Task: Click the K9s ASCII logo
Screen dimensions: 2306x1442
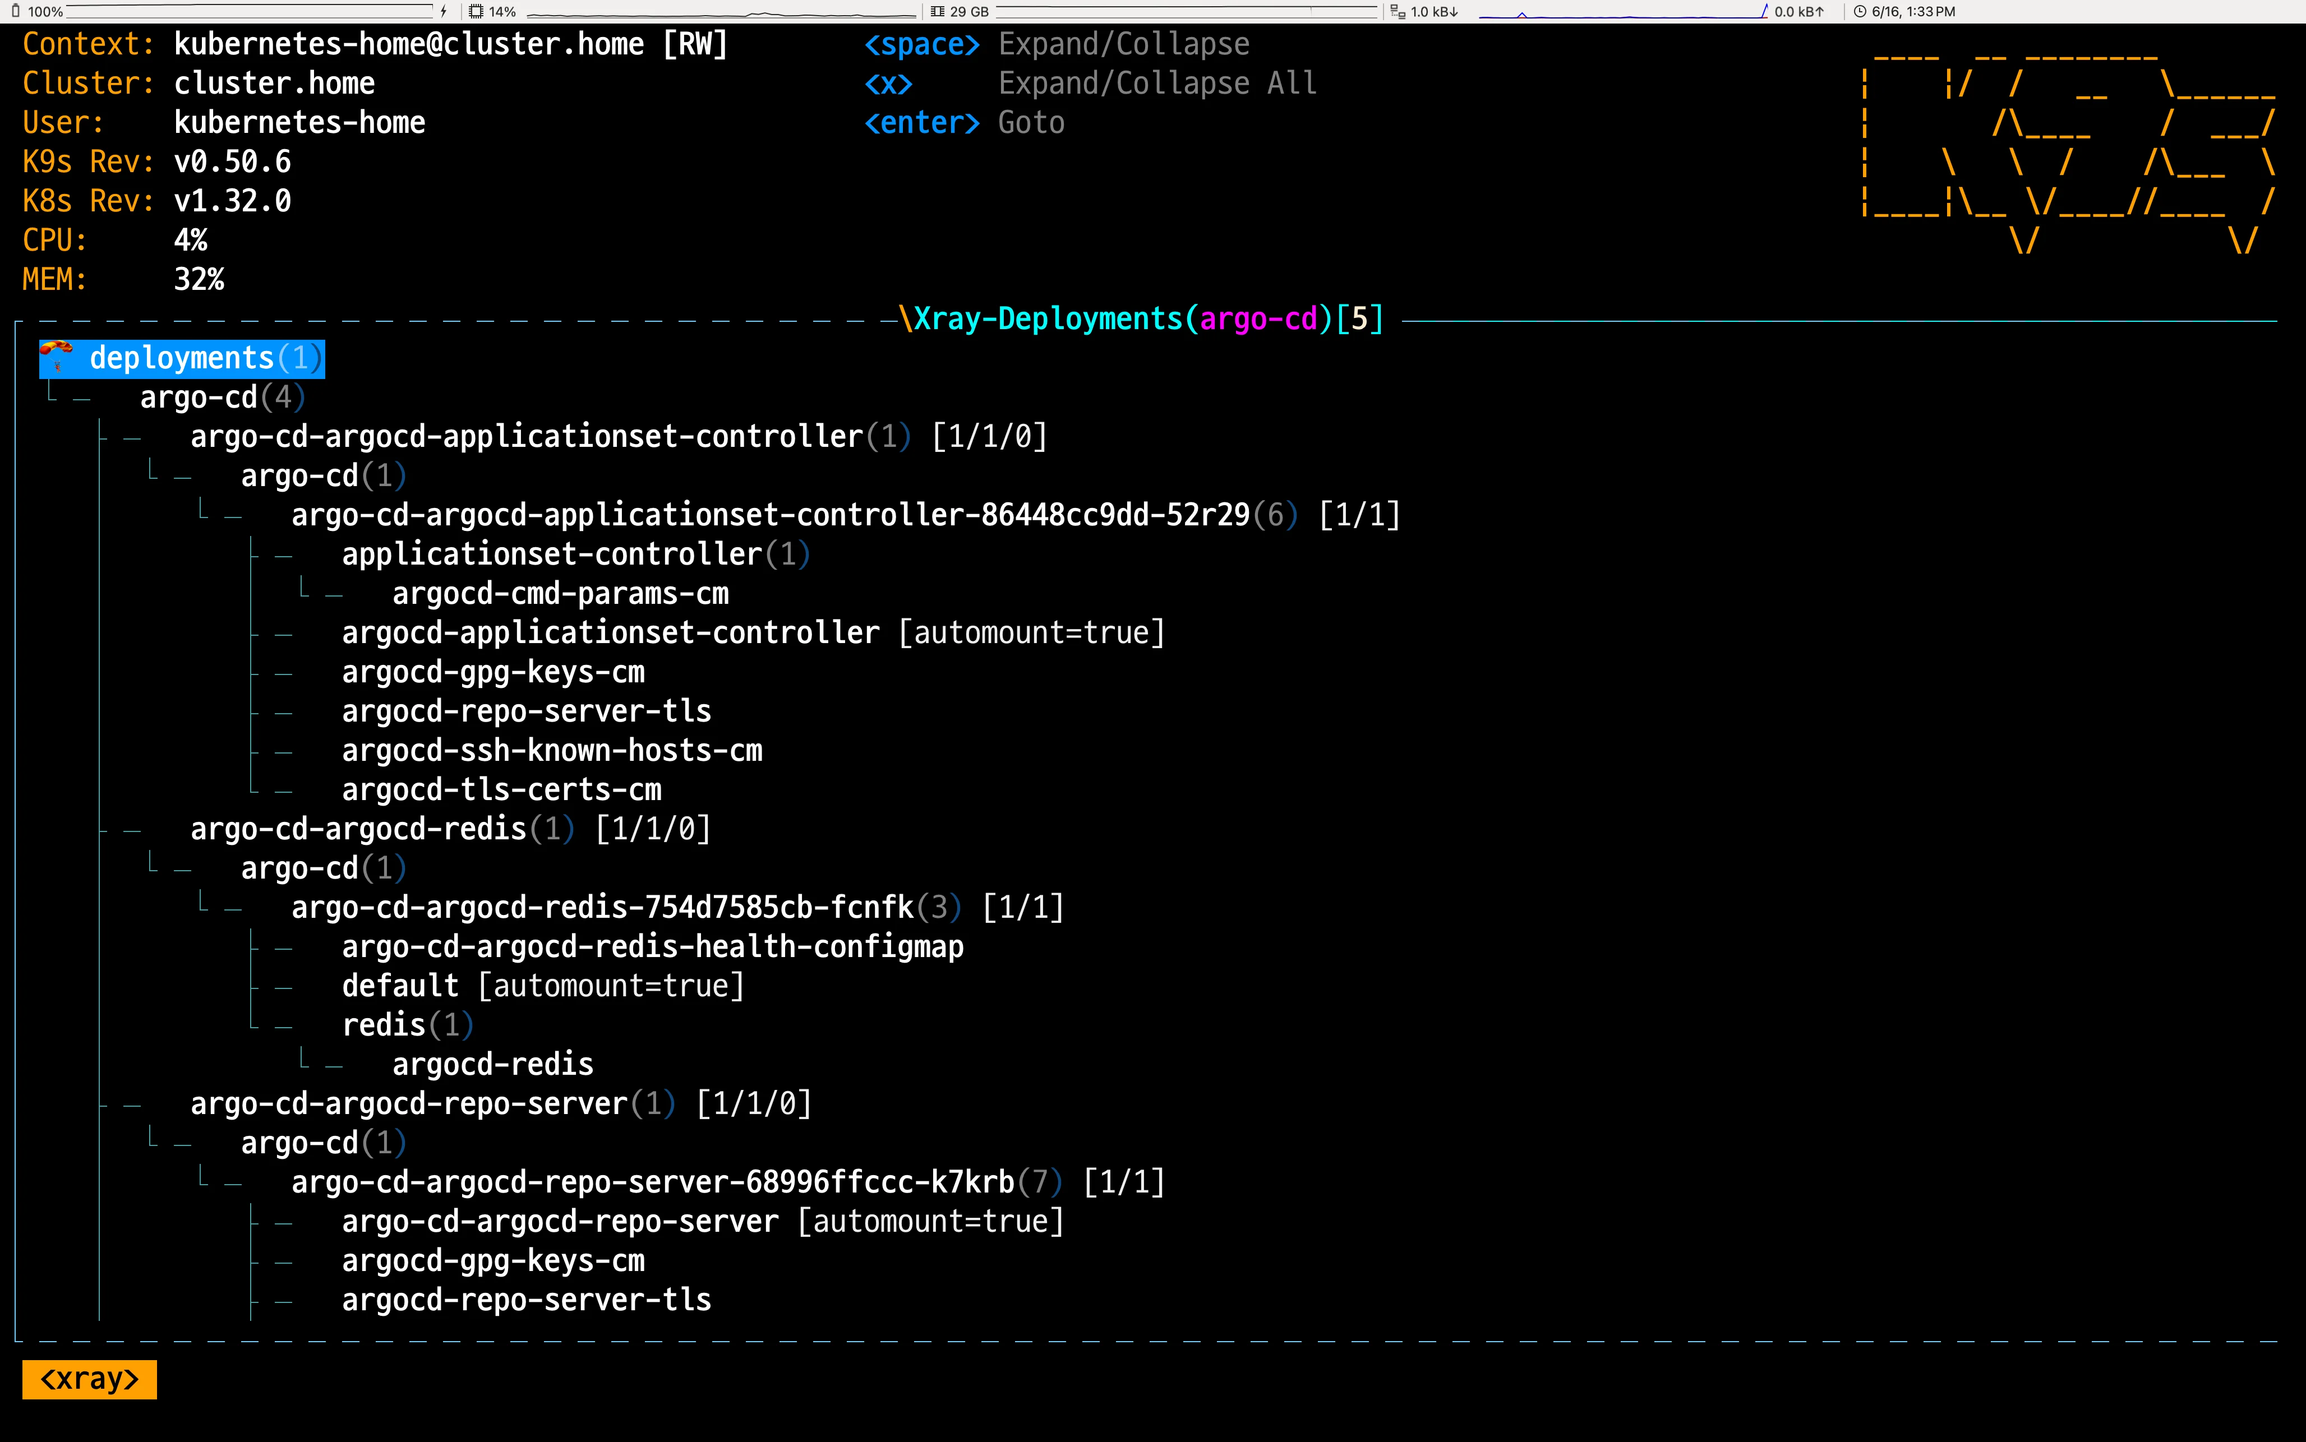Action: point(2069,143)
